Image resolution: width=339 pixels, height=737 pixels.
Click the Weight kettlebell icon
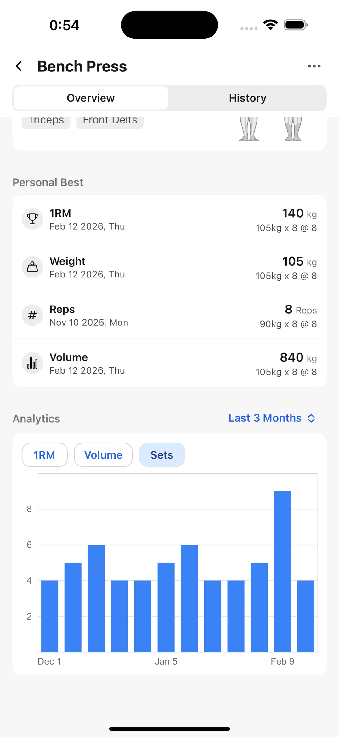[32, 267]
